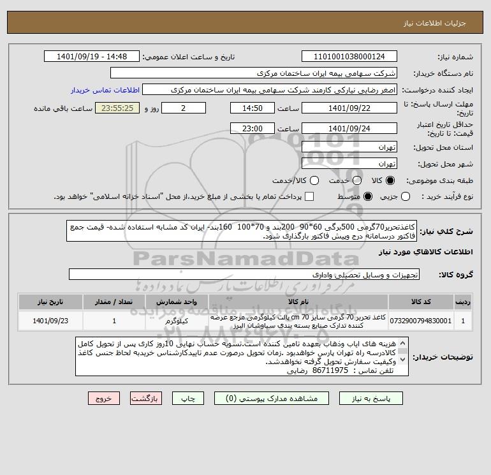Image resolution: width=491 pixels, height=475 pixels.
Task: Click the need number field 1101001038000124
Action: click(x=349, y=57)
